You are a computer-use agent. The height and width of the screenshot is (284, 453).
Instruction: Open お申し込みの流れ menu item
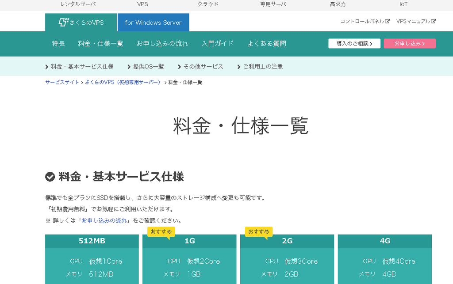click(x=162, y=44)
